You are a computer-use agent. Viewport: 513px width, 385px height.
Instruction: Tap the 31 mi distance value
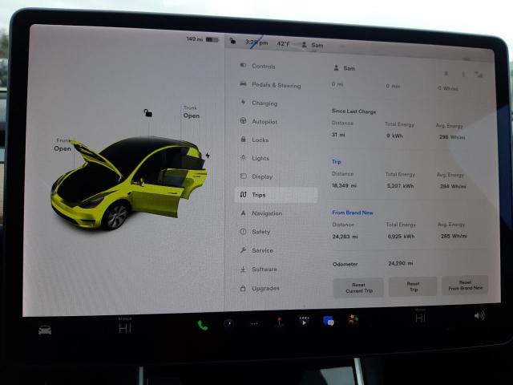point(338,135)
